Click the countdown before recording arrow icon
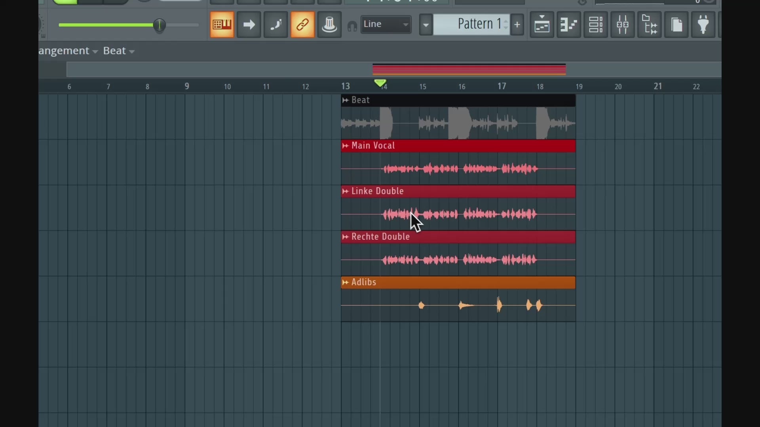 (249, 25)
